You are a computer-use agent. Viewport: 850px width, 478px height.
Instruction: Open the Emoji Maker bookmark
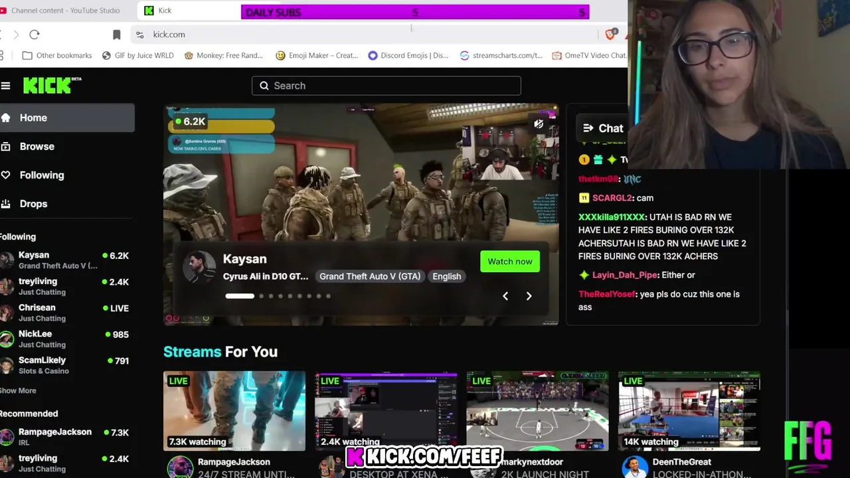point(317,56)
